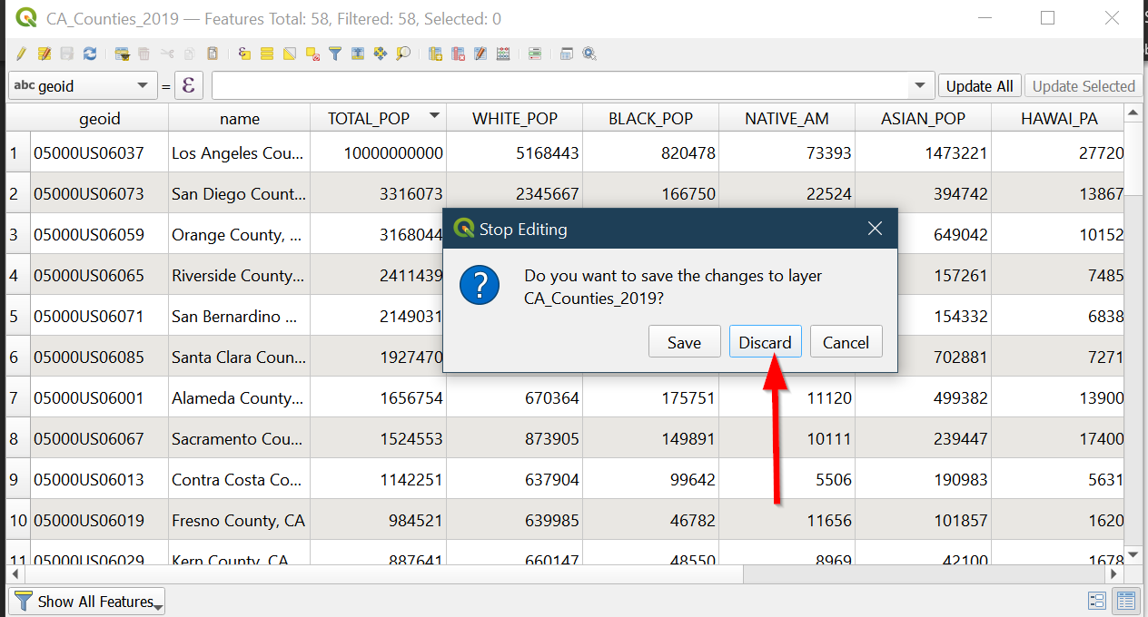Click Zoom map to selected rows icon
The image size is (1148, 617).
point(403,54)
